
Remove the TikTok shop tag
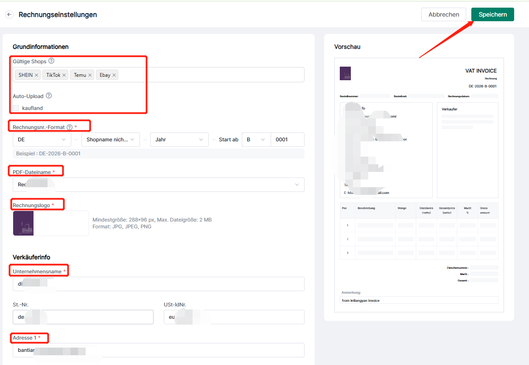(x=64, y=75)
